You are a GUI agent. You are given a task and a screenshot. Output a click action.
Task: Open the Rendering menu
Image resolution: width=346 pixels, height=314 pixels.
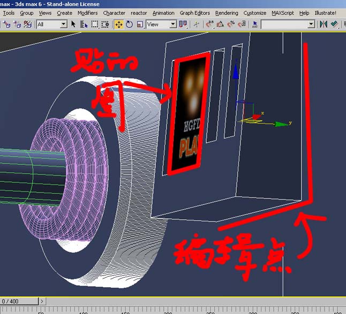click(227, 13)
